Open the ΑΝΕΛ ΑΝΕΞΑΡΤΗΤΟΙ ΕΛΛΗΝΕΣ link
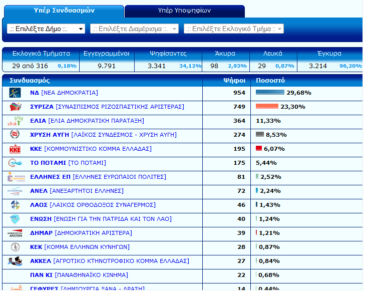 click(x=77, y=191)
